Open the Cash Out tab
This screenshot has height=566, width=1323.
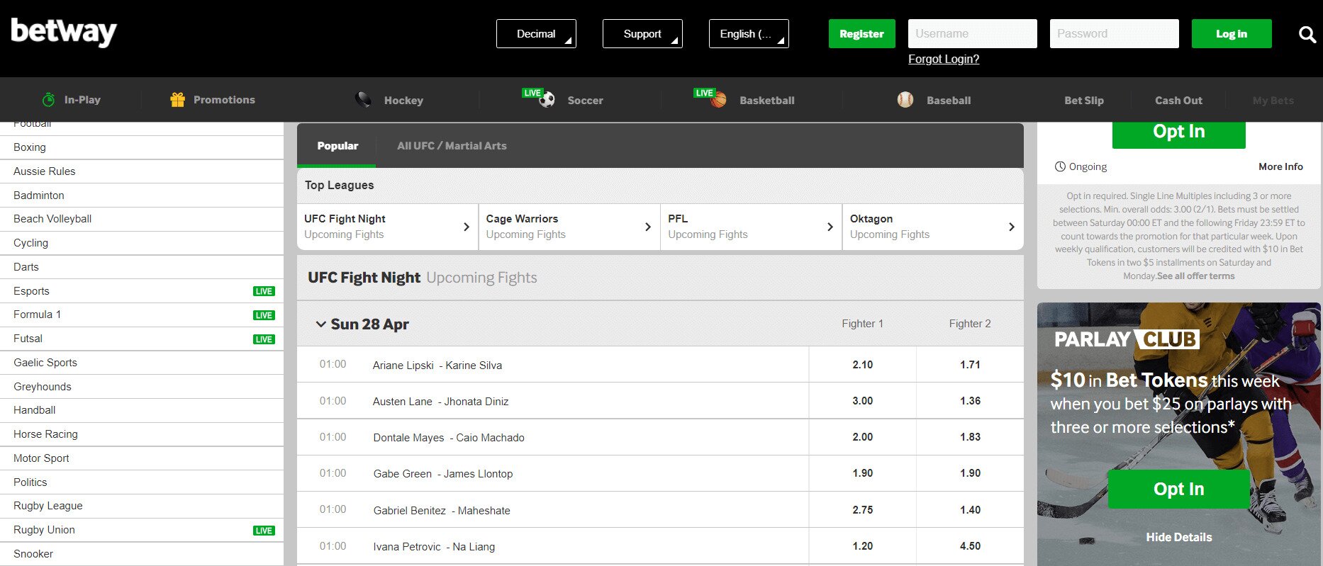pos(1178,100)
